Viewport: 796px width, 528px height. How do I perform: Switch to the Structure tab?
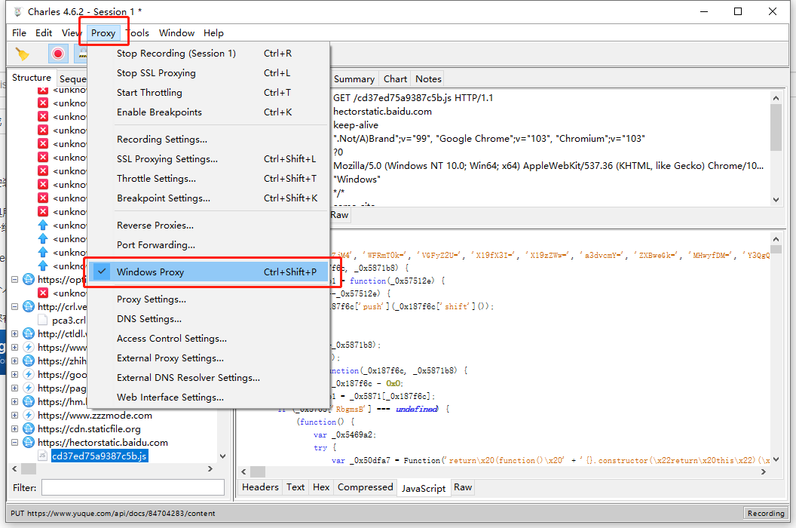coord(32,77)
